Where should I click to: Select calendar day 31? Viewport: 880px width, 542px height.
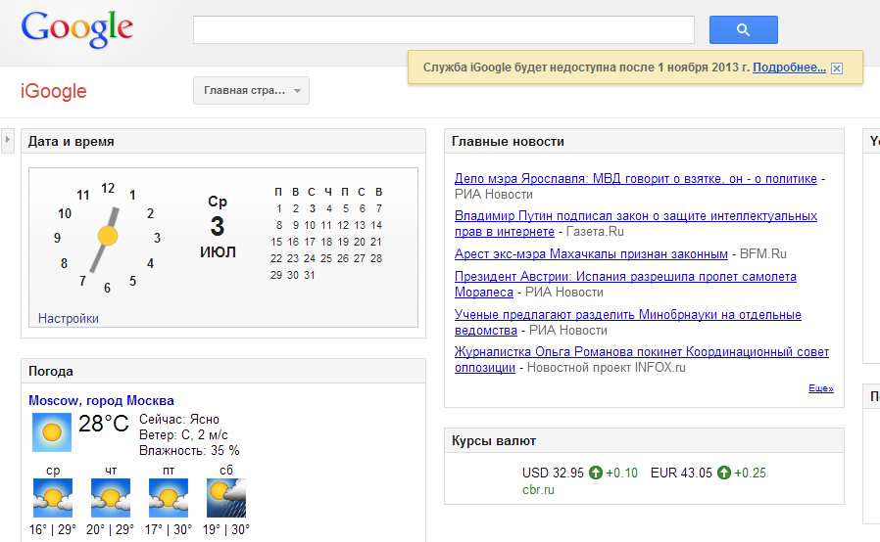pos(310,275)
